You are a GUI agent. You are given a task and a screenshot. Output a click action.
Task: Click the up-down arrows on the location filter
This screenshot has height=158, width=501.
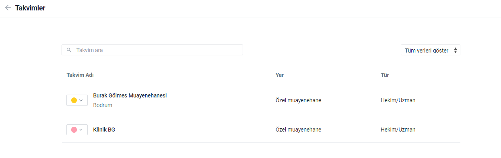(x=455, y=50)
